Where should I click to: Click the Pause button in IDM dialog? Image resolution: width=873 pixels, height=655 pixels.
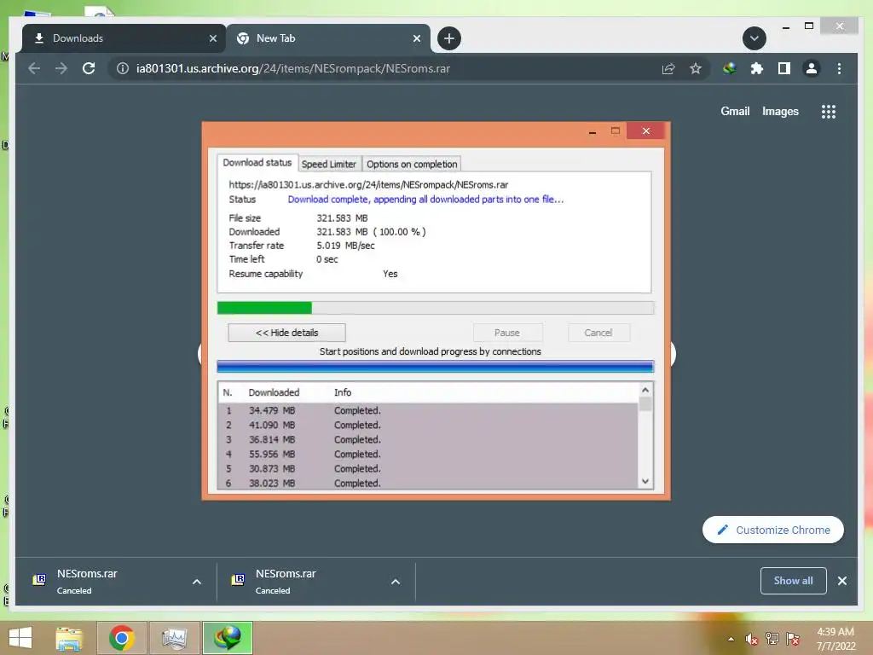coord(507,333)
